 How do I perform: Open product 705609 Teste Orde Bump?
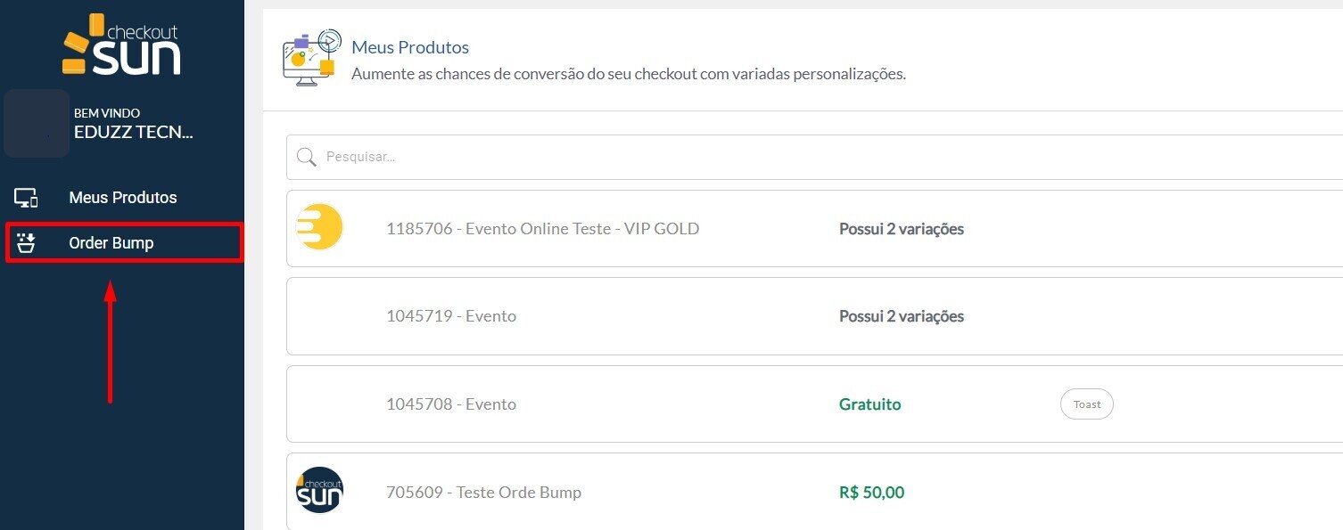click(483, 493)
